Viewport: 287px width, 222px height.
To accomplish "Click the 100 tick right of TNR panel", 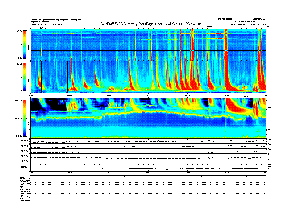I will point(269,107).
